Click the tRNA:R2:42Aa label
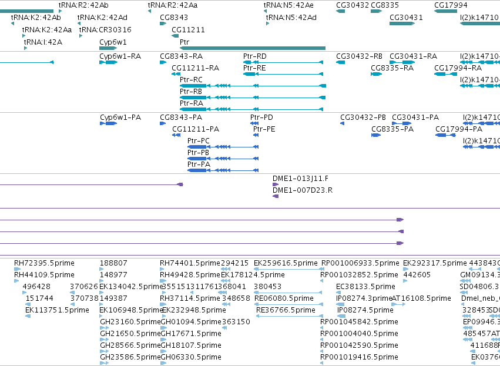Image resolution: width=500 pixels, height=366 pixels. [173, 5]
